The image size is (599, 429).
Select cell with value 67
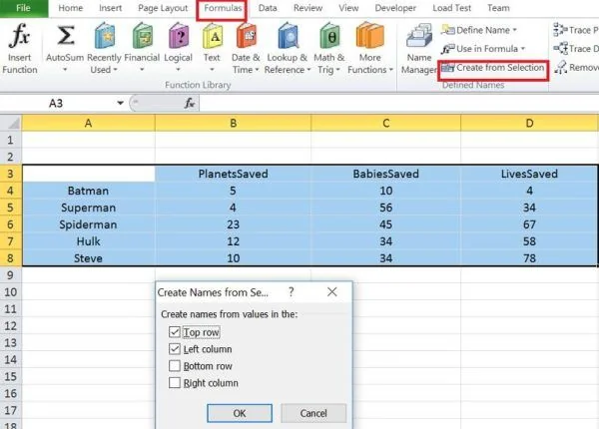click(x=529, y=224)
